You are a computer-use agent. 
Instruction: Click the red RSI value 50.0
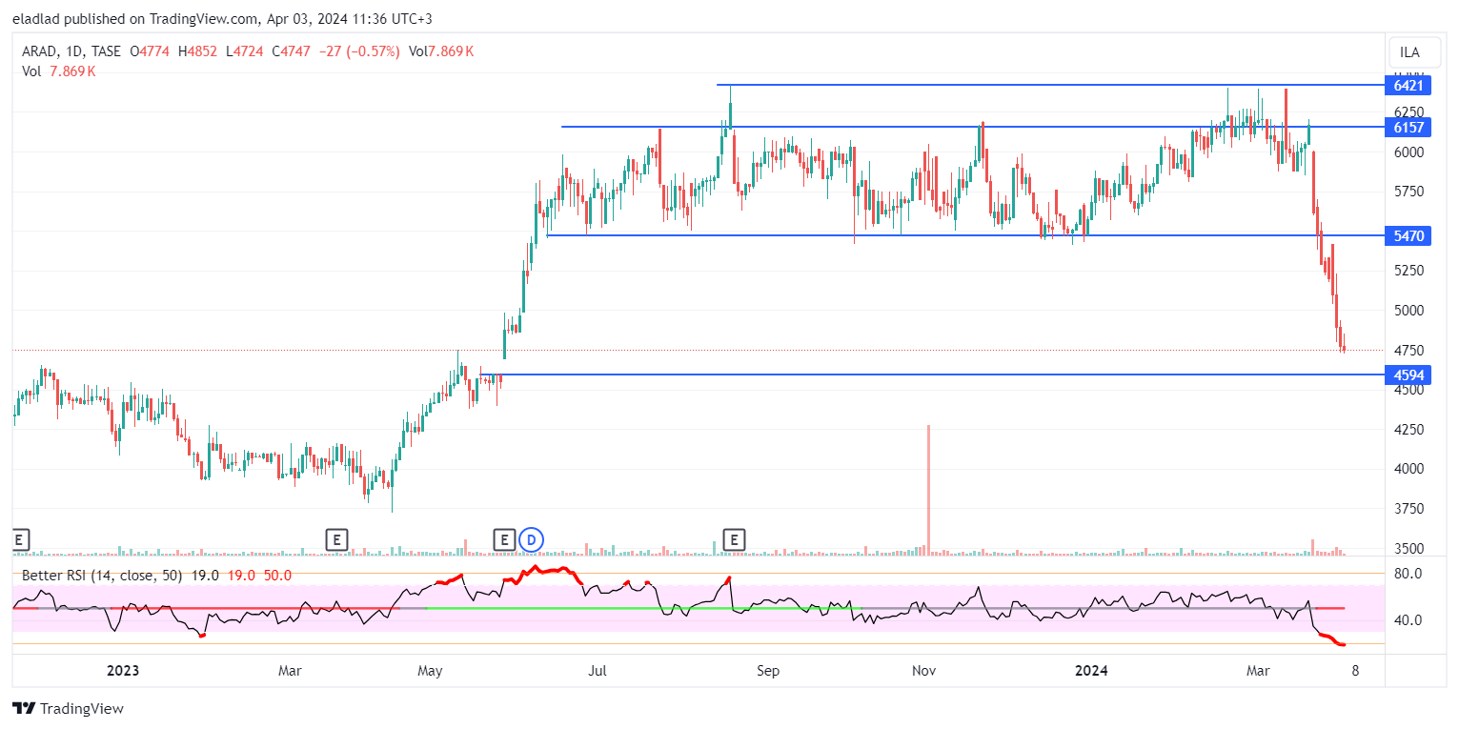[x=277, y=575]
